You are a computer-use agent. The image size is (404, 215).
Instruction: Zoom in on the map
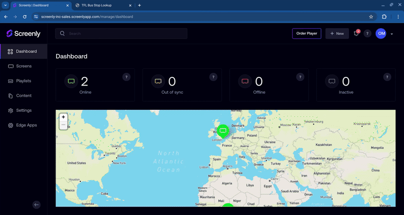coord(64,117)
